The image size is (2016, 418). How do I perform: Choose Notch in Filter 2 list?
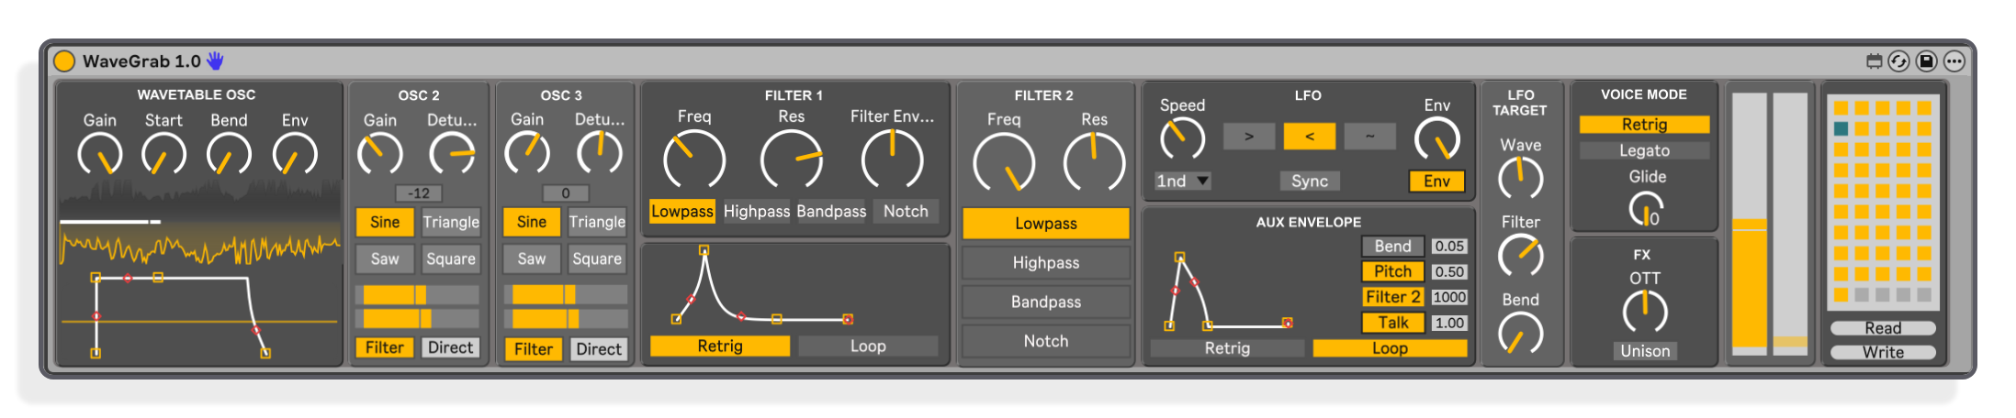[1046, 341]
